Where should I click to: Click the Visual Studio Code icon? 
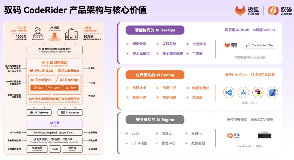point(229,93)
